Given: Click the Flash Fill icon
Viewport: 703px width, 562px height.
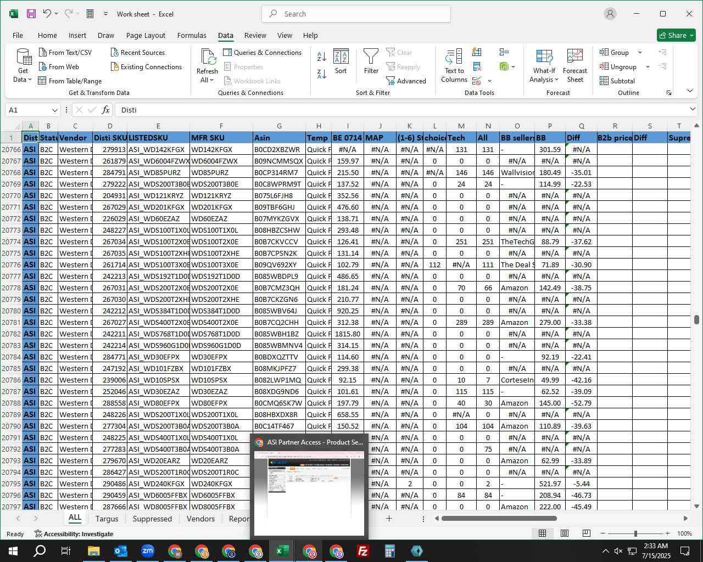Looking at the screenshot, I should 477,52.
